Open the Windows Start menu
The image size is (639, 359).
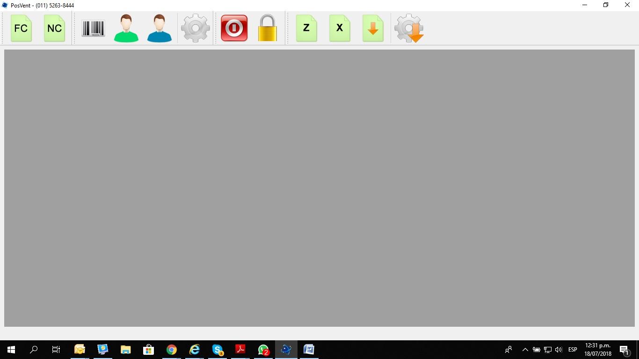click(x=11, y=350)
